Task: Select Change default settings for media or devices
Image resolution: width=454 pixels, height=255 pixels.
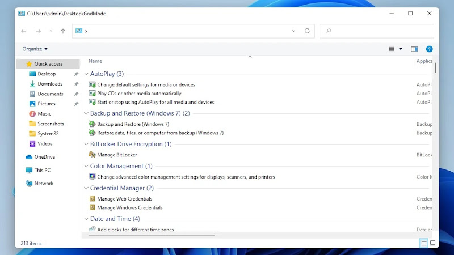Action: 146,84
